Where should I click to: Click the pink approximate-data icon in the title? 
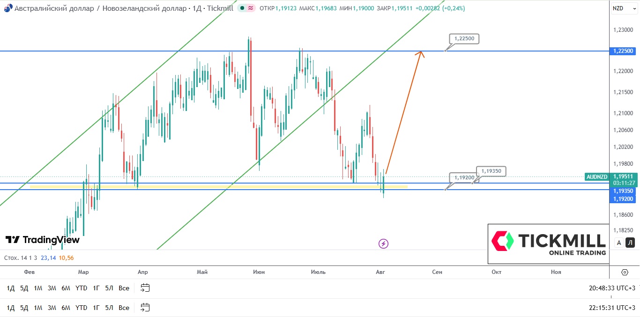coord(251,8)
